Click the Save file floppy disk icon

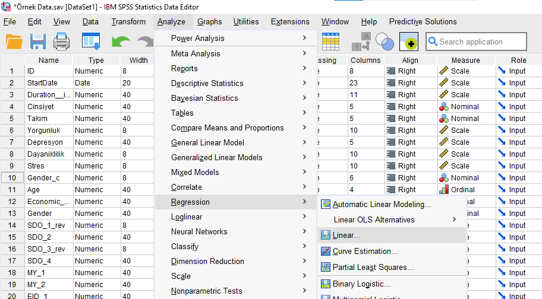tap(38, 42)
